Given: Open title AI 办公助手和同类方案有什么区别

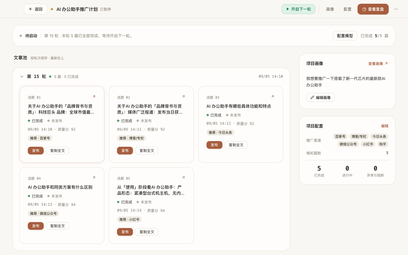Looking at the screenshot, I should 60,187.
